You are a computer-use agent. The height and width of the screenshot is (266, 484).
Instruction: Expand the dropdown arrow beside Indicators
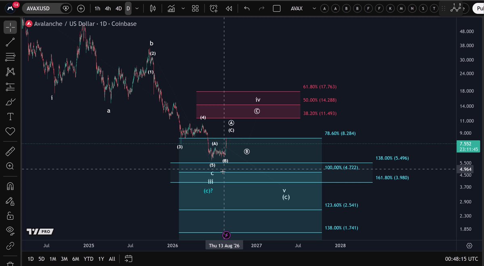(184, 8)
